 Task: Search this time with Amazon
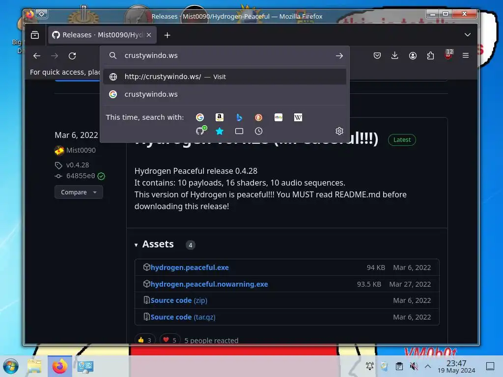coord(220,117)
